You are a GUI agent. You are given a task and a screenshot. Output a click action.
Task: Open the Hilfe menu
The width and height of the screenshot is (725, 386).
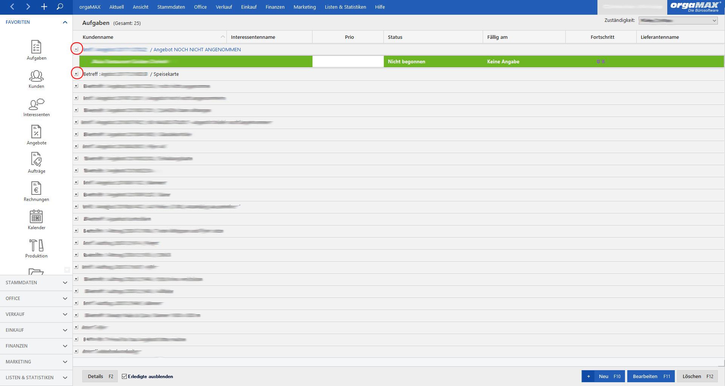(380, 7)
